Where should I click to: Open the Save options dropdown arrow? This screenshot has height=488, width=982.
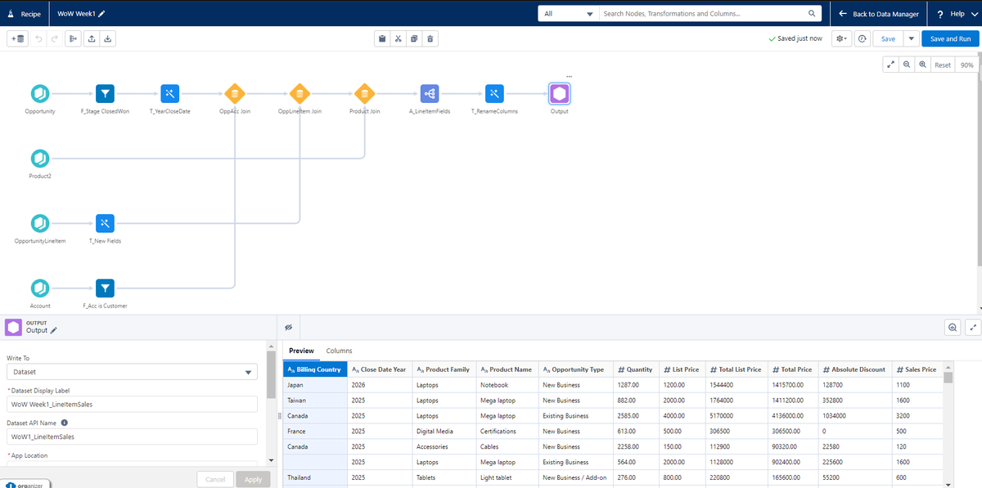tap(910, 38)
